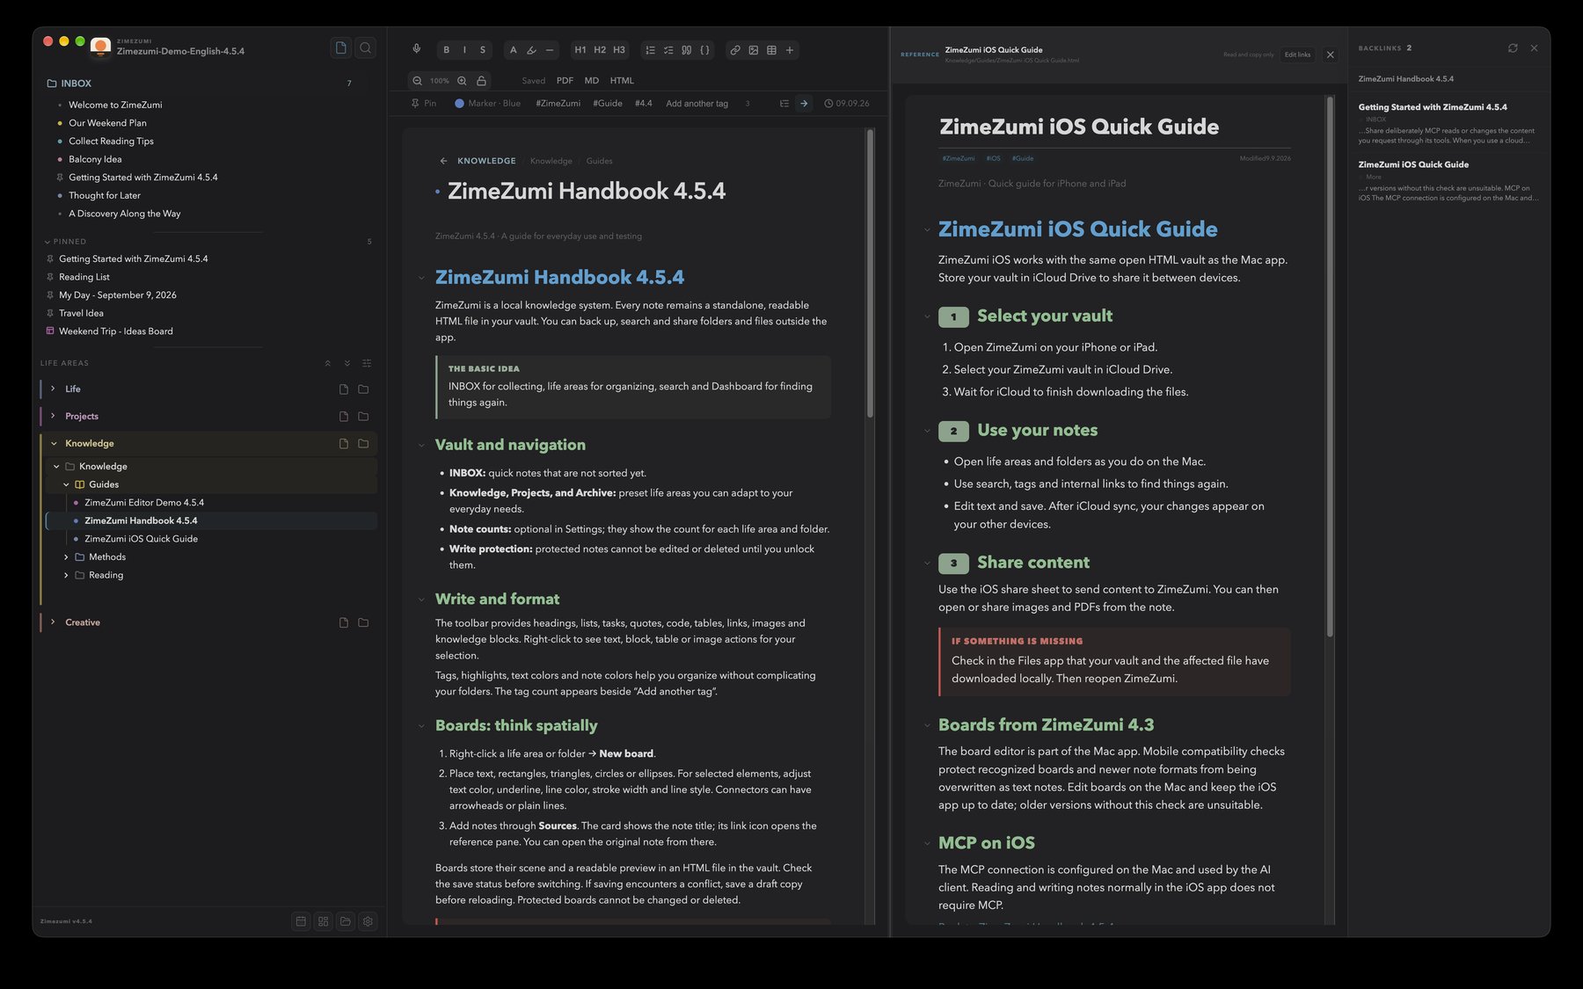Zoom in the editor view

point(462,80)
